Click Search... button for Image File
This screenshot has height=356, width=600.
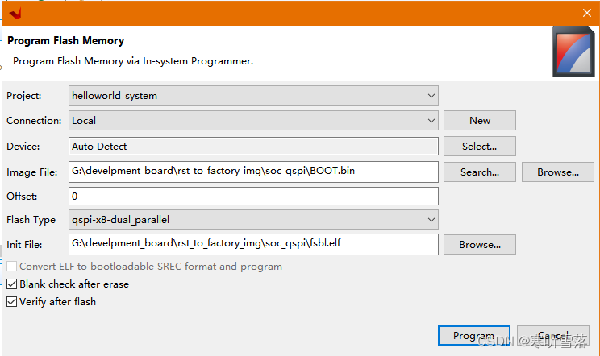[480, 172]
